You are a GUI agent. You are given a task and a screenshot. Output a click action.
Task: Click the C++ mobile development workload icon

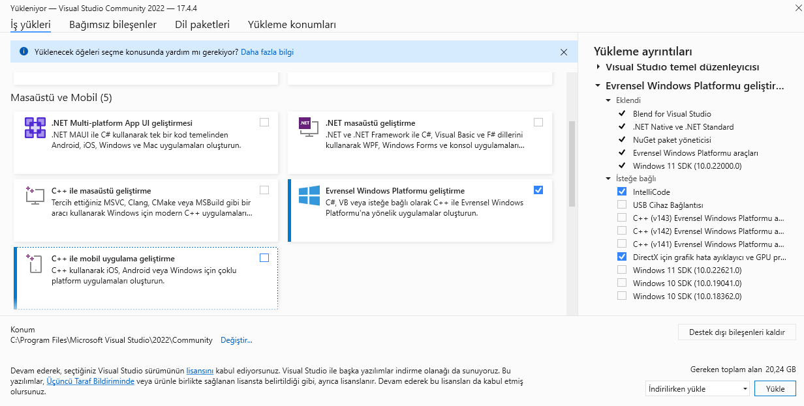[35, 264]
